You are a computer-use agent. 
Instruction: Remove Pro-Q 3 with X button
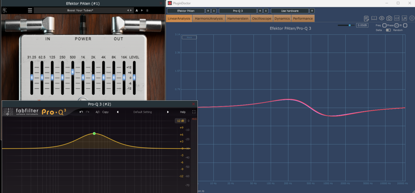tap(266, 11)
